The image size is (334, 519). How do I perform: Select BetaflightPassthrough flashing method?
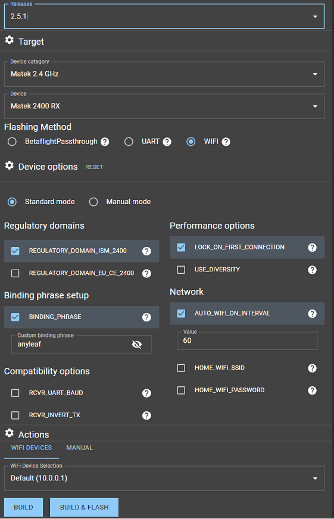13,142
